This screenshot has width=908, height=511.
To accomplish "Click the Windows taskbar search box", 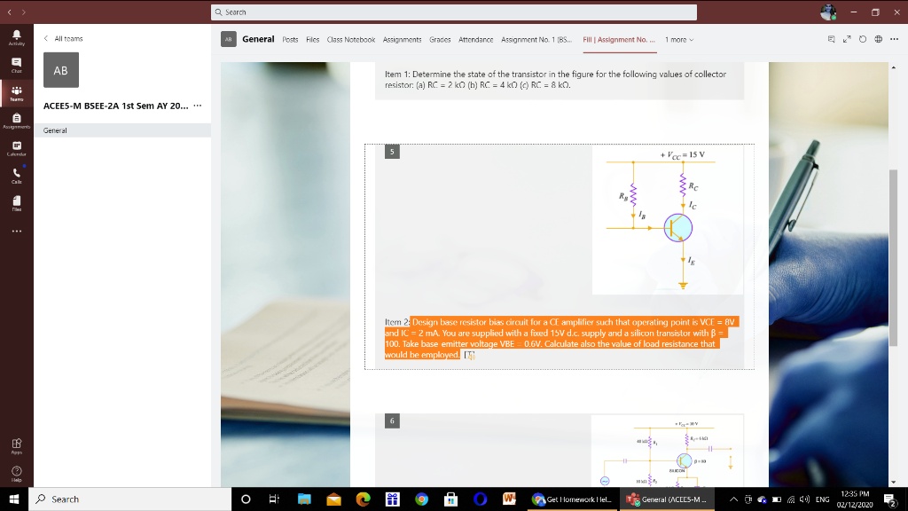I will pos(129,499).
